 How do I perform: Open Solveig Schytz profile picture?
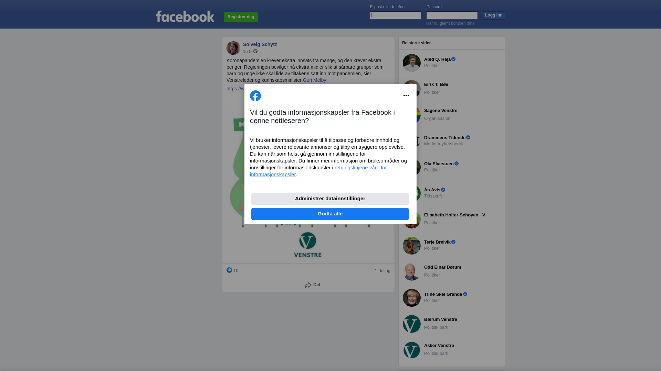[233, 48]
